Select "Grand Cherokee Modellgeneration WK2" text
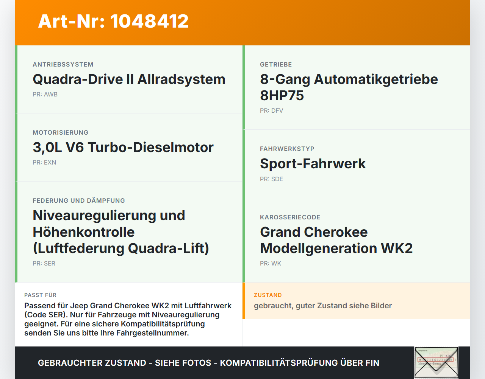Image resolution: width=485 pixels, height=379 pixels. (336, 240)
